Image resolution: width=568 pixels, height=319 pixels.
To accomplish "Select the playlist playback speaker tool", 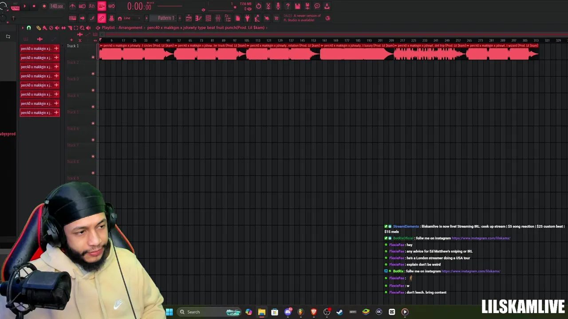I will coord(88,28).
